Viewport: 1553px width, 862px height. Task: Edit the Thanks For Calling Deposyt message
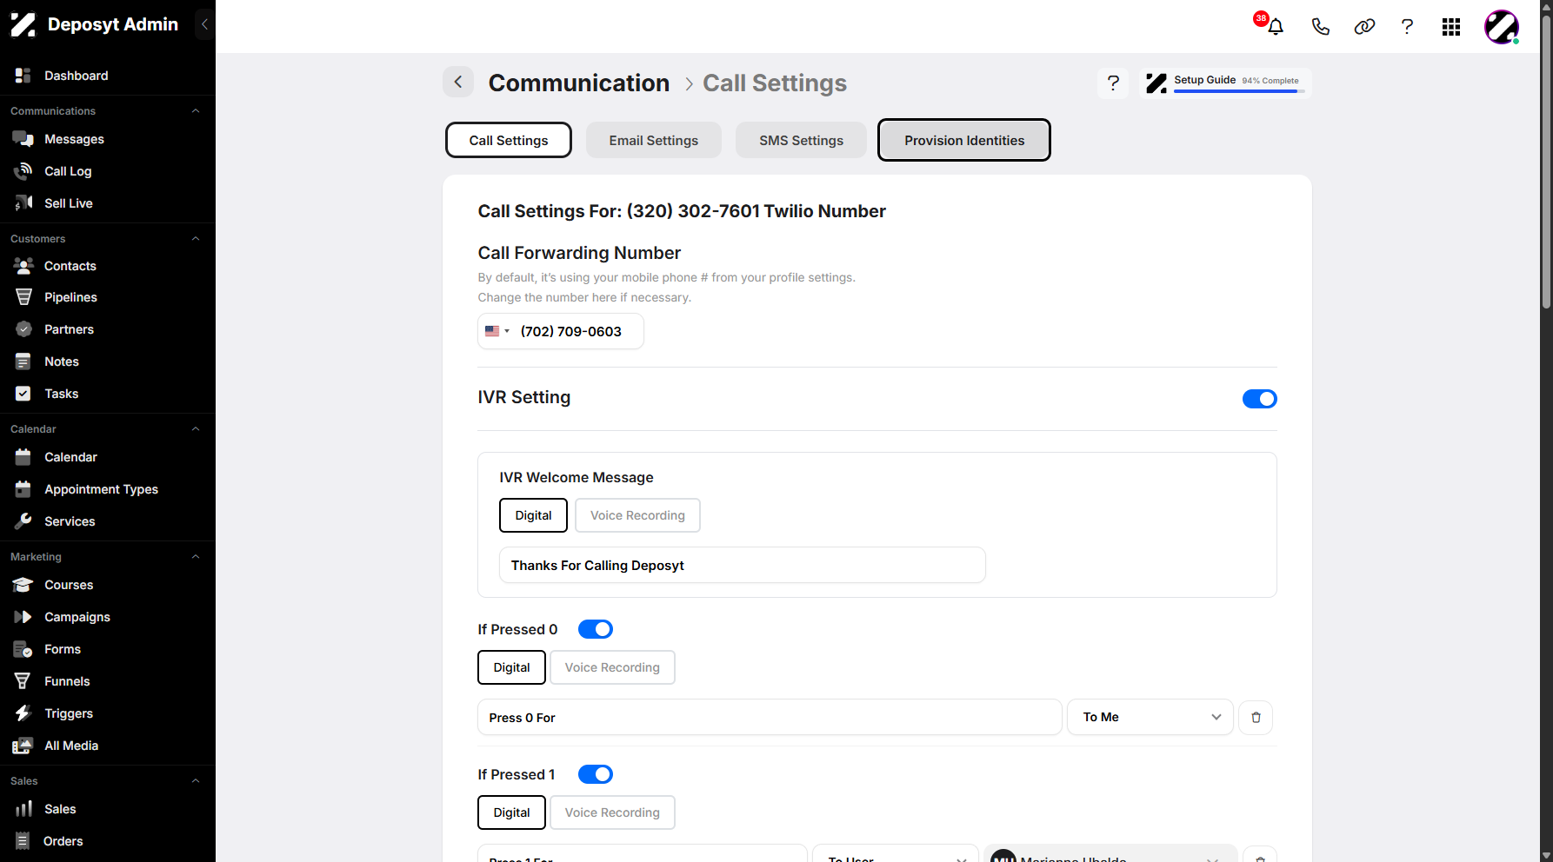tap(743, 565)
